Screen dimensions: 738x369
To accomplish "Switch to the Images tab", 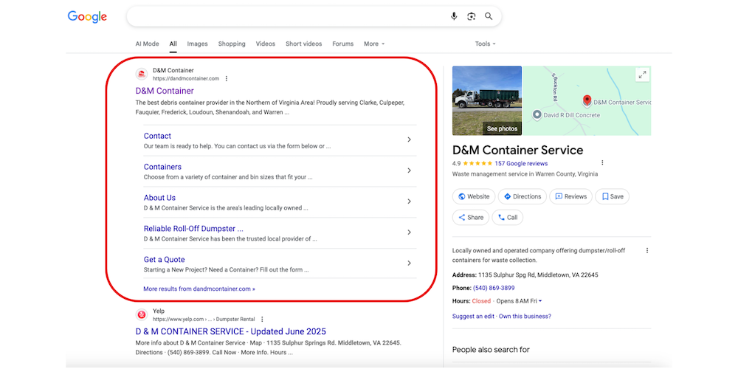I will pyautogui.click(x=197, y=44).
